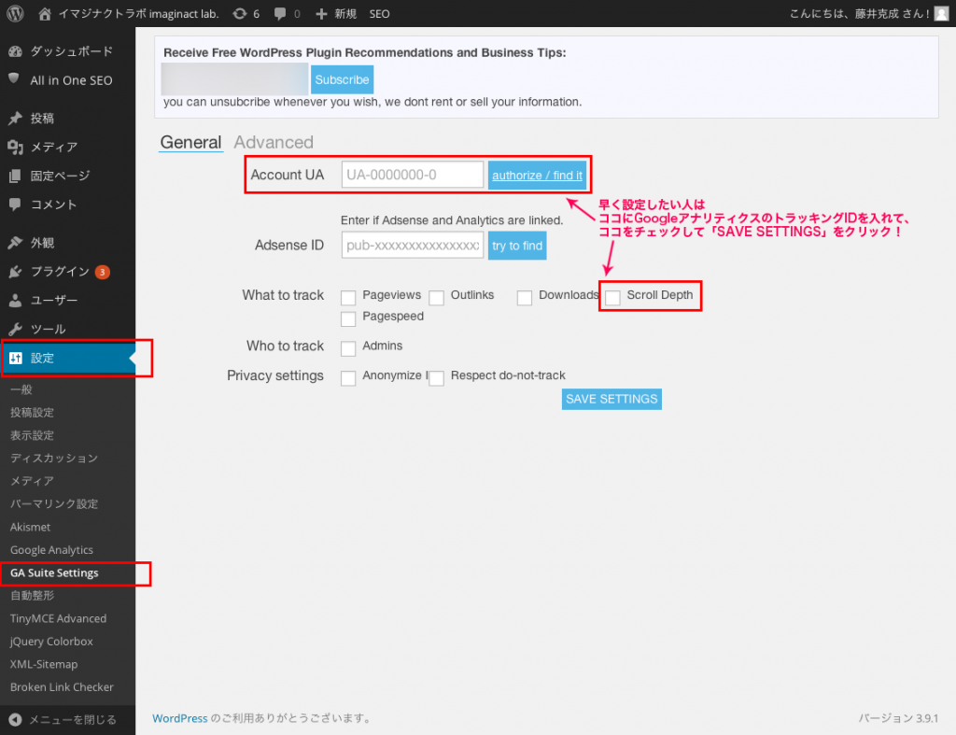This screenshot has height=735, width=956.
Task: Check the Admins checkbox
Action: point(348,348)
